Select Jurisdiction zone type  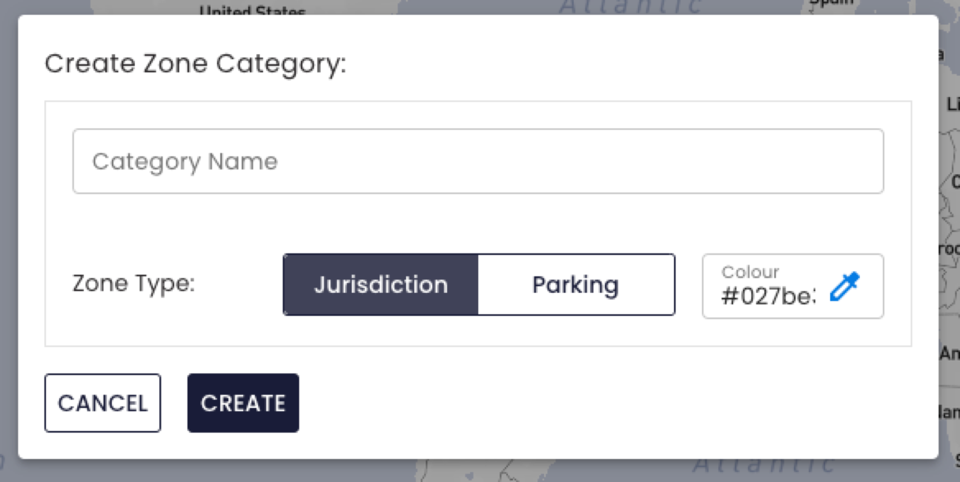381,285
